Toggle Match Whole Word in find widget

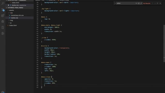click(x=139, y=3)
